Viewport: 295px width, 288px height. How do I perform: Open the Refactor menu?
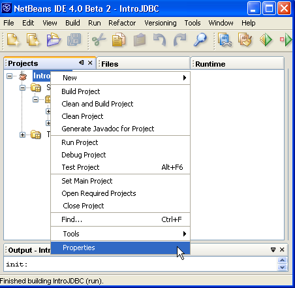122,23
